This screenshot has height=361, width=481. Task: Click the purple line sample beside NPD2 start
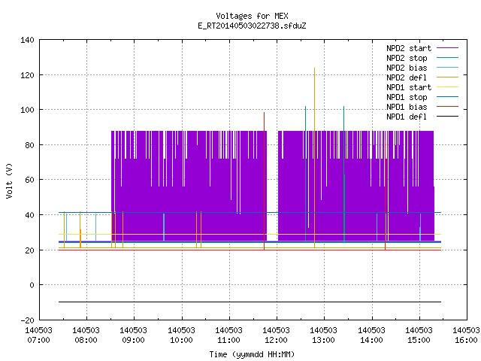tap(447, 48)
